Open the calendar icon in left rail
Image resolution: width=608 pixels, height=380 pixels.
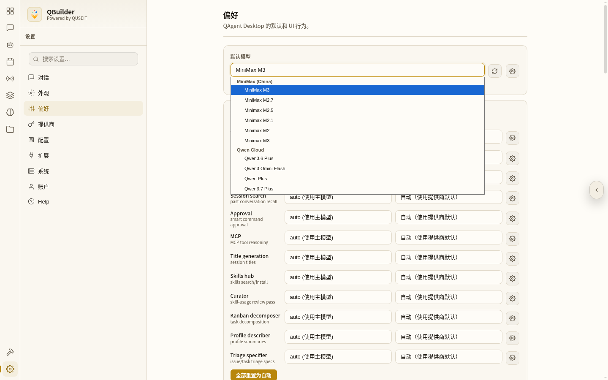click(10, 62)
